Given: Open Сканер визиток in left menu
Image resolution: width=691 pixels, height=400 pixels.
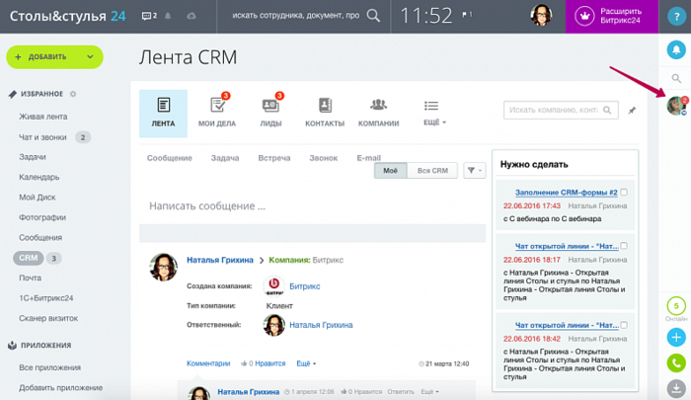Looking at the screenshot, I should point(48,318).
